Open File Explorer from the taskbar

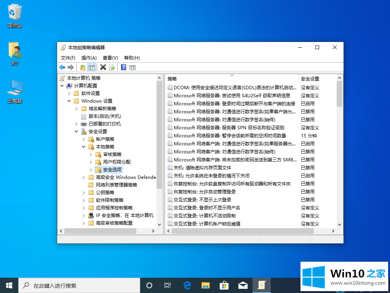pyautogui.click(x=205, y=285)
